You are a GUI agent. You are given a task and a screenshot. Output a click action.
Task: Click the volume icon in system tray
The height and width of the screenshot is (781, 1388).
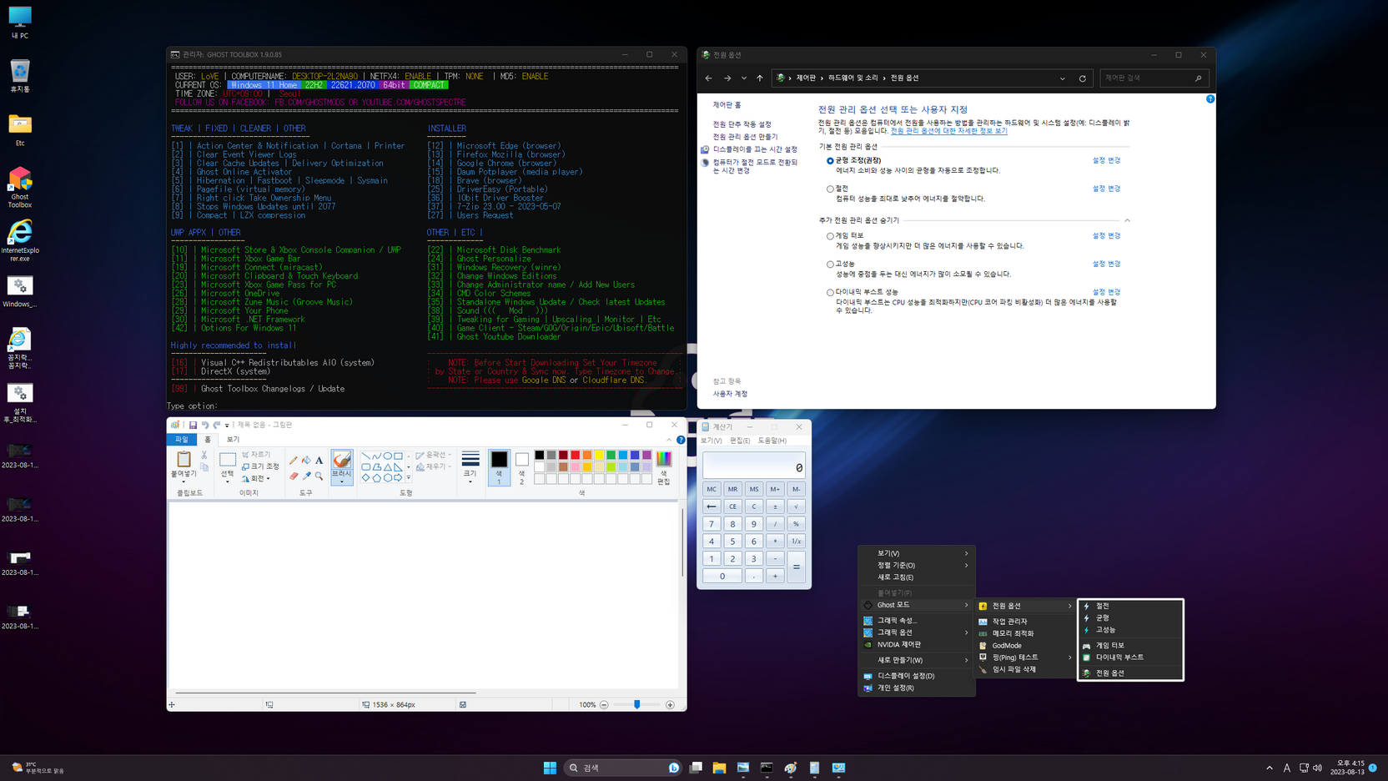(x=1317, y=768)
